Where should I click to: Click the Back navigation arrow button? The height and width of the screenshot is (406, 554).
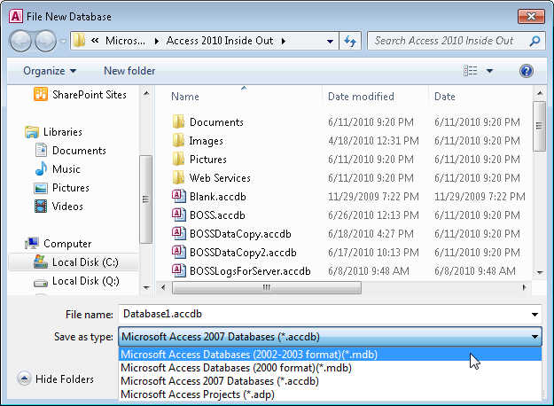click(x=20, y=41)
